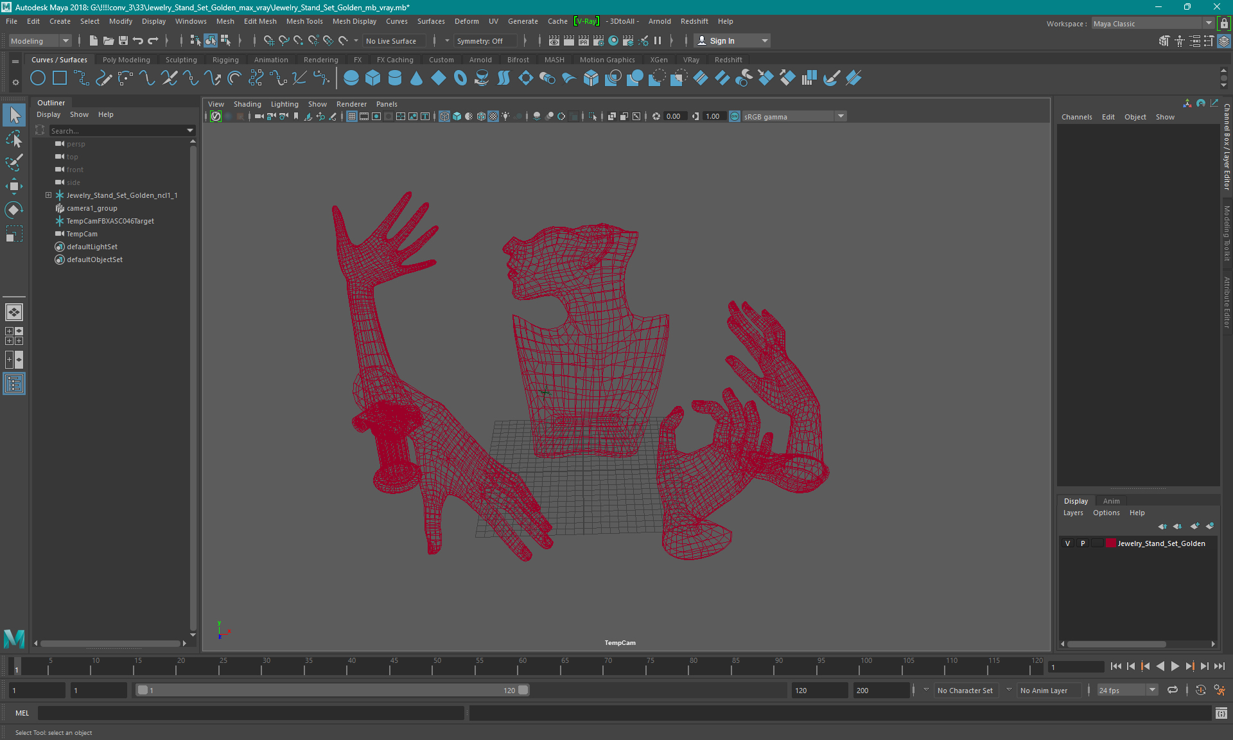Open the No Character Set dropdown

[967, 690]
